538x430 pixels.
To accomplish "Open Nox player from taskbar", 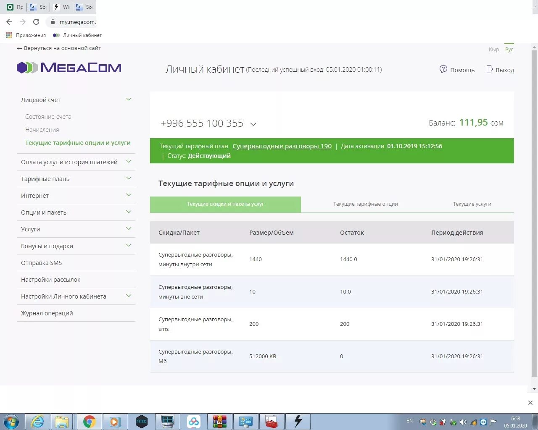I will click(x=142, y=422).
